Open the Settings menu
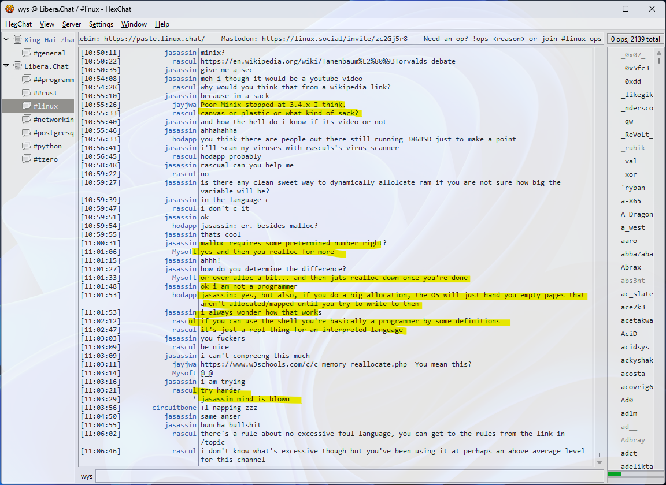Viewport: 666px width, 485px height. [101, 24]
